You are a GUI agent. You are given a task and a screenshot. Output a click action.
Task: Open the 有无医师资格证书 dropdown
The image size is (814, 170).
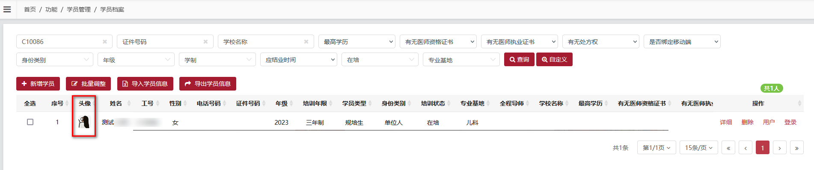pyautogui.click(x=438, y=41)
